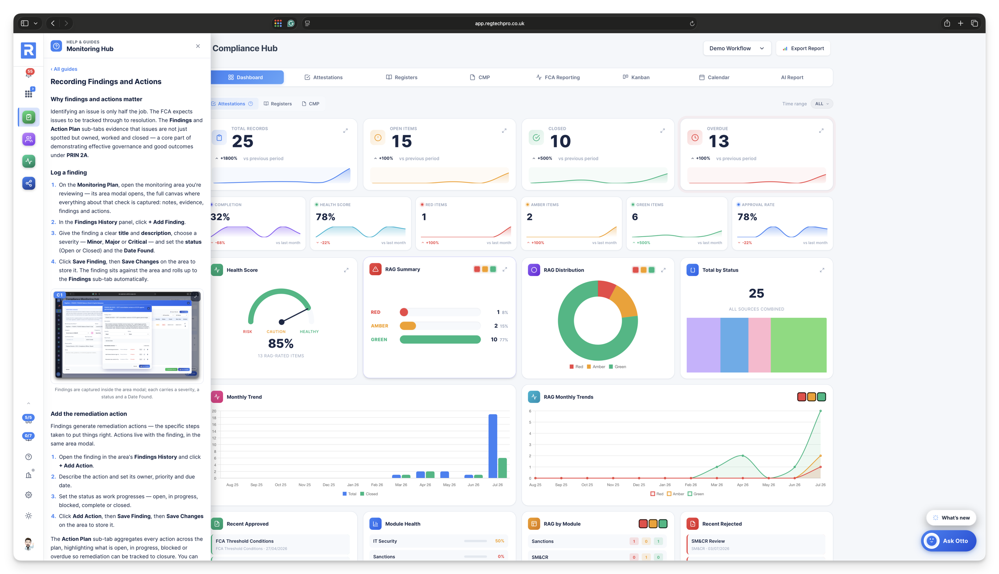Click the browser forward arrow
The height and width of the screenshot is (574, 999).
[x=66, y=23]
